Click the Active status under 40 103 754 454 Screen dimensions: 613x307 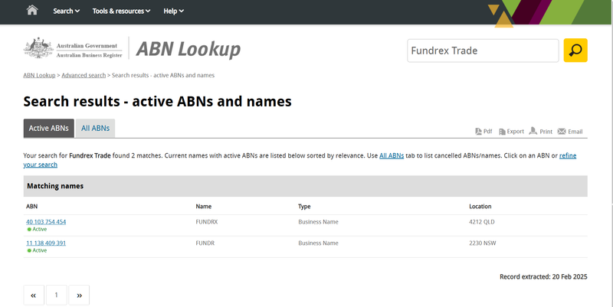[x=37, y=229]
